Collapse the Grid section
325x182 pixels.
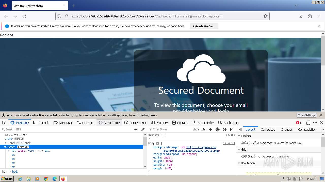click(239, 149)
